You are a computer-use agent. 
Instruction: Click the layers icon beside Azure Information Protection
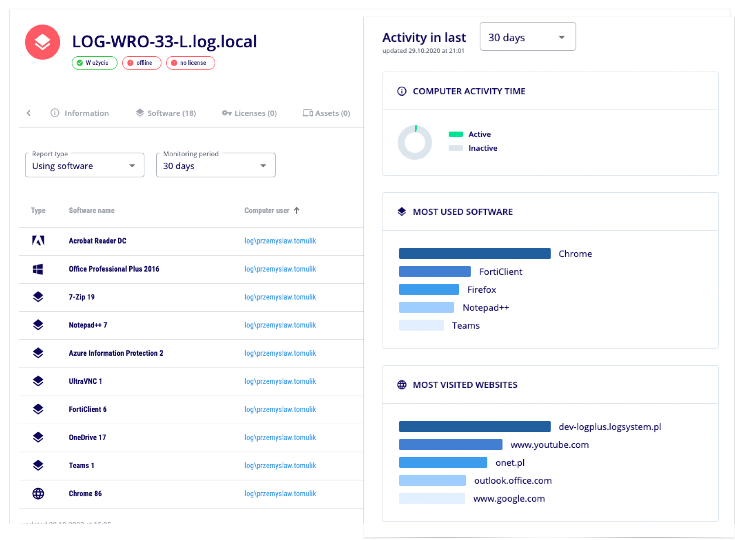(38, 353)
